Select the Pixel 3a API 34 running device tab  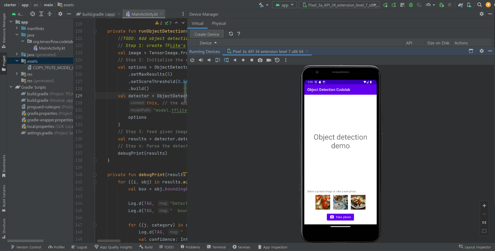[x=267, y=52]
